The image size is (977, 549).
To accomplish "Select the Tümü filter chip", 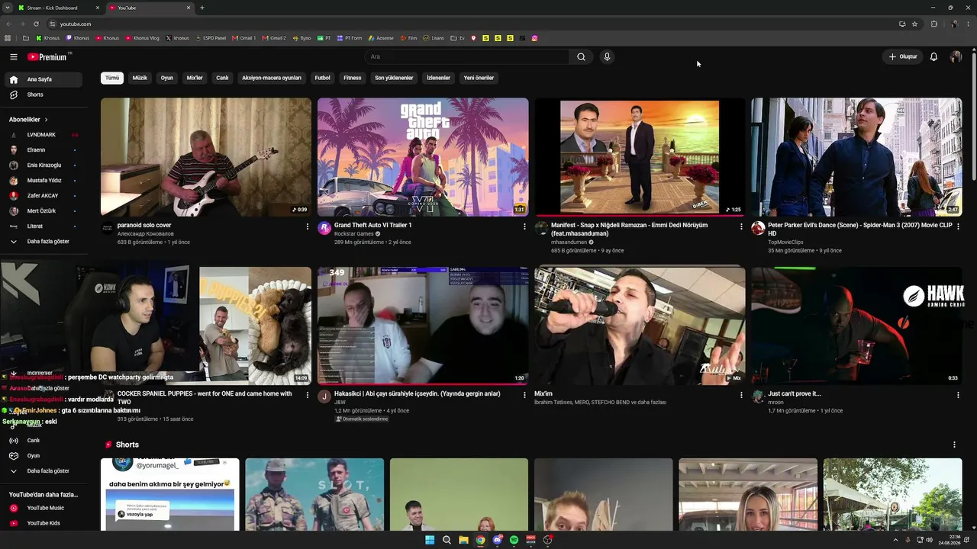I will [x=112, y=78].
